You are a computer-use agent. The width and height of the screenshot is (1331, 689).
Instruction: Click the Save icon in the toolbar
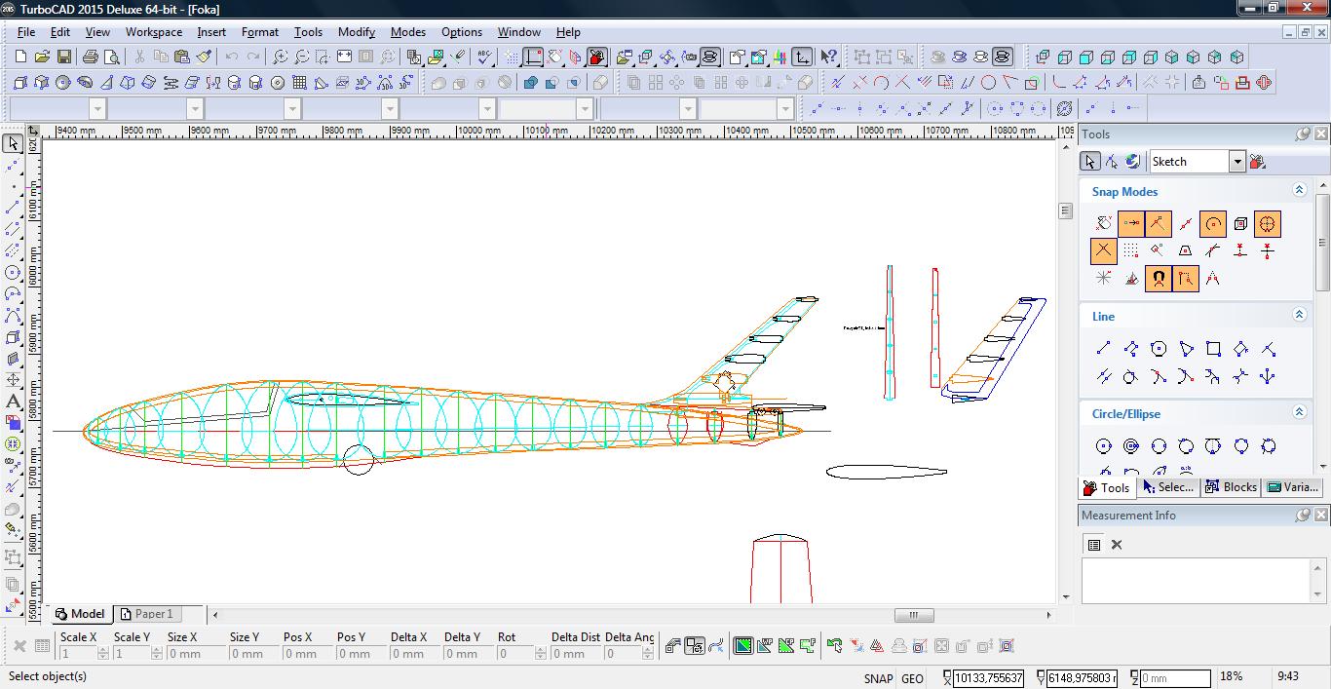coord(63,57)
